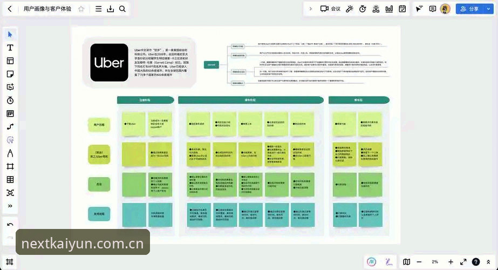The height and width of the screenshot is (270, 498).
Task: Insert a table with the table tool
Action: [x=10, y=180]
